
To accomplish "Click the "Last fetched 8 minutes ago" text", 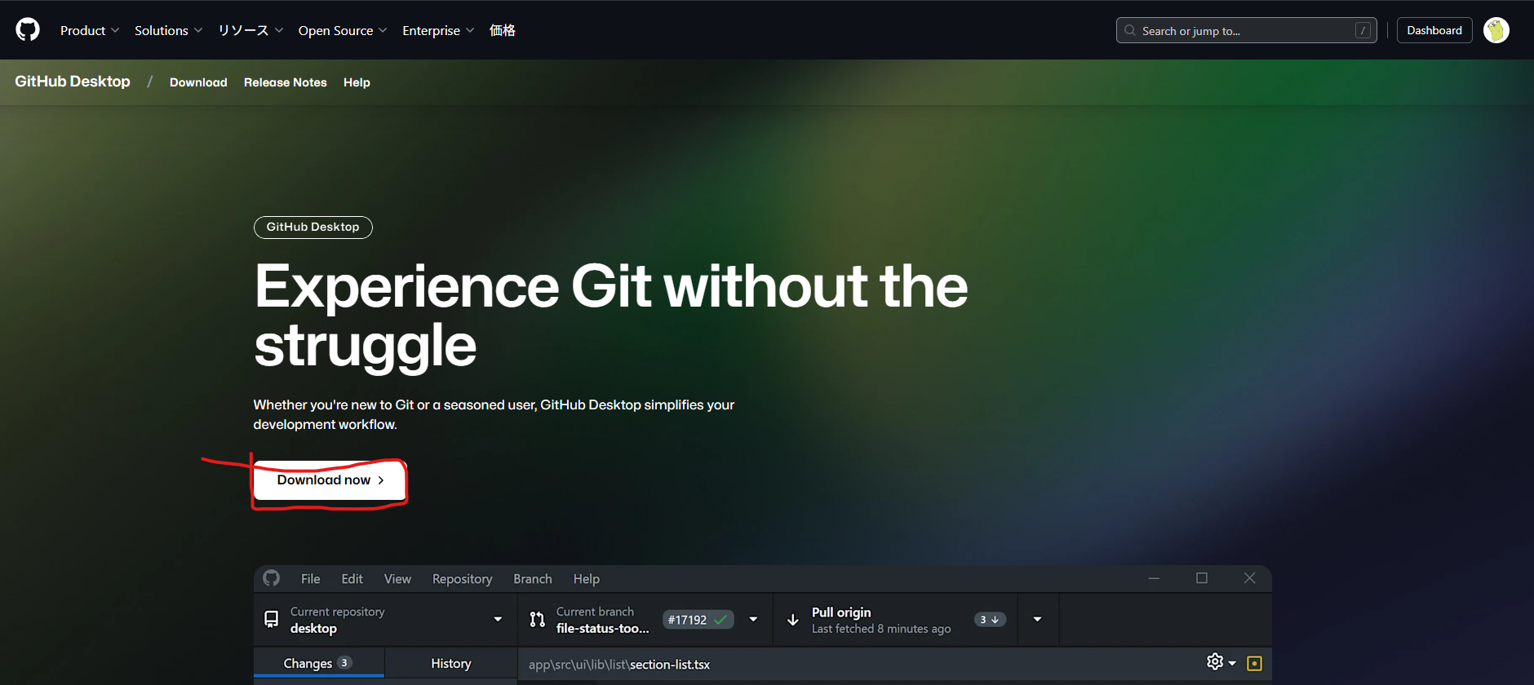I will pos(881,629).
